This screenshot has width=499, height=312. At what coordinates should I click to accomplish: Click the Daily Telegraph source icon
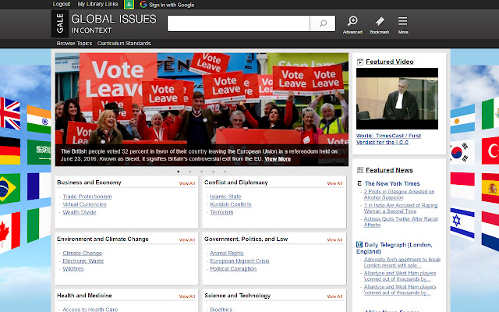359,244
